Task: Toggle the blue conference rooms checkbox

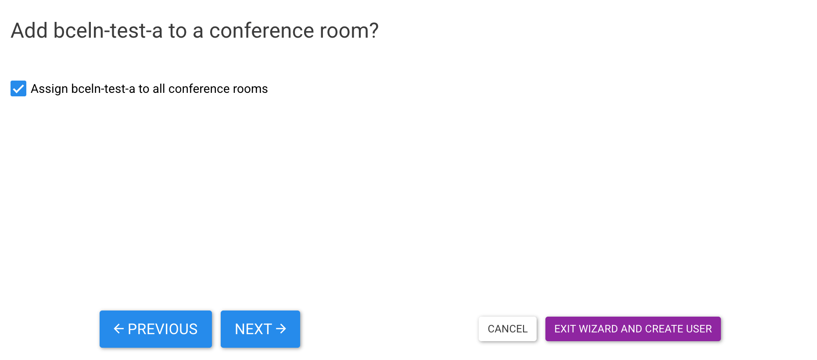Action: click(18, 89)
